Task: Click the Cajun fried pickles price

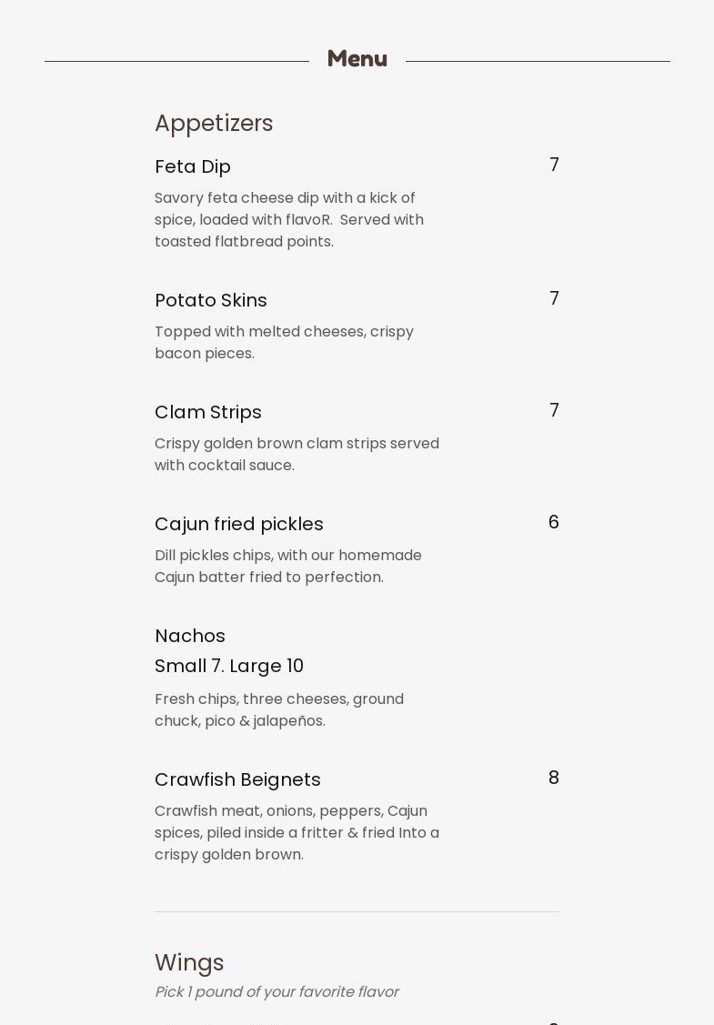Action: [x=554, y=523]
